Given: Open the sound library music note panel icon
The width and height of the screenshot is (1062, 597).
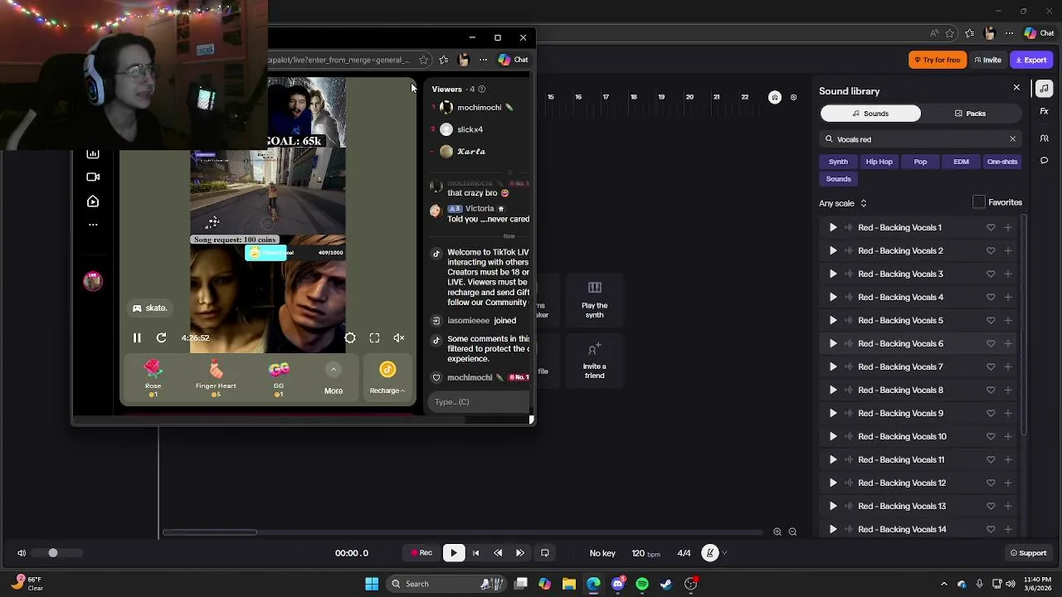Looking at the screenshot, I should pyautogui.click(x=1045, y=89).
